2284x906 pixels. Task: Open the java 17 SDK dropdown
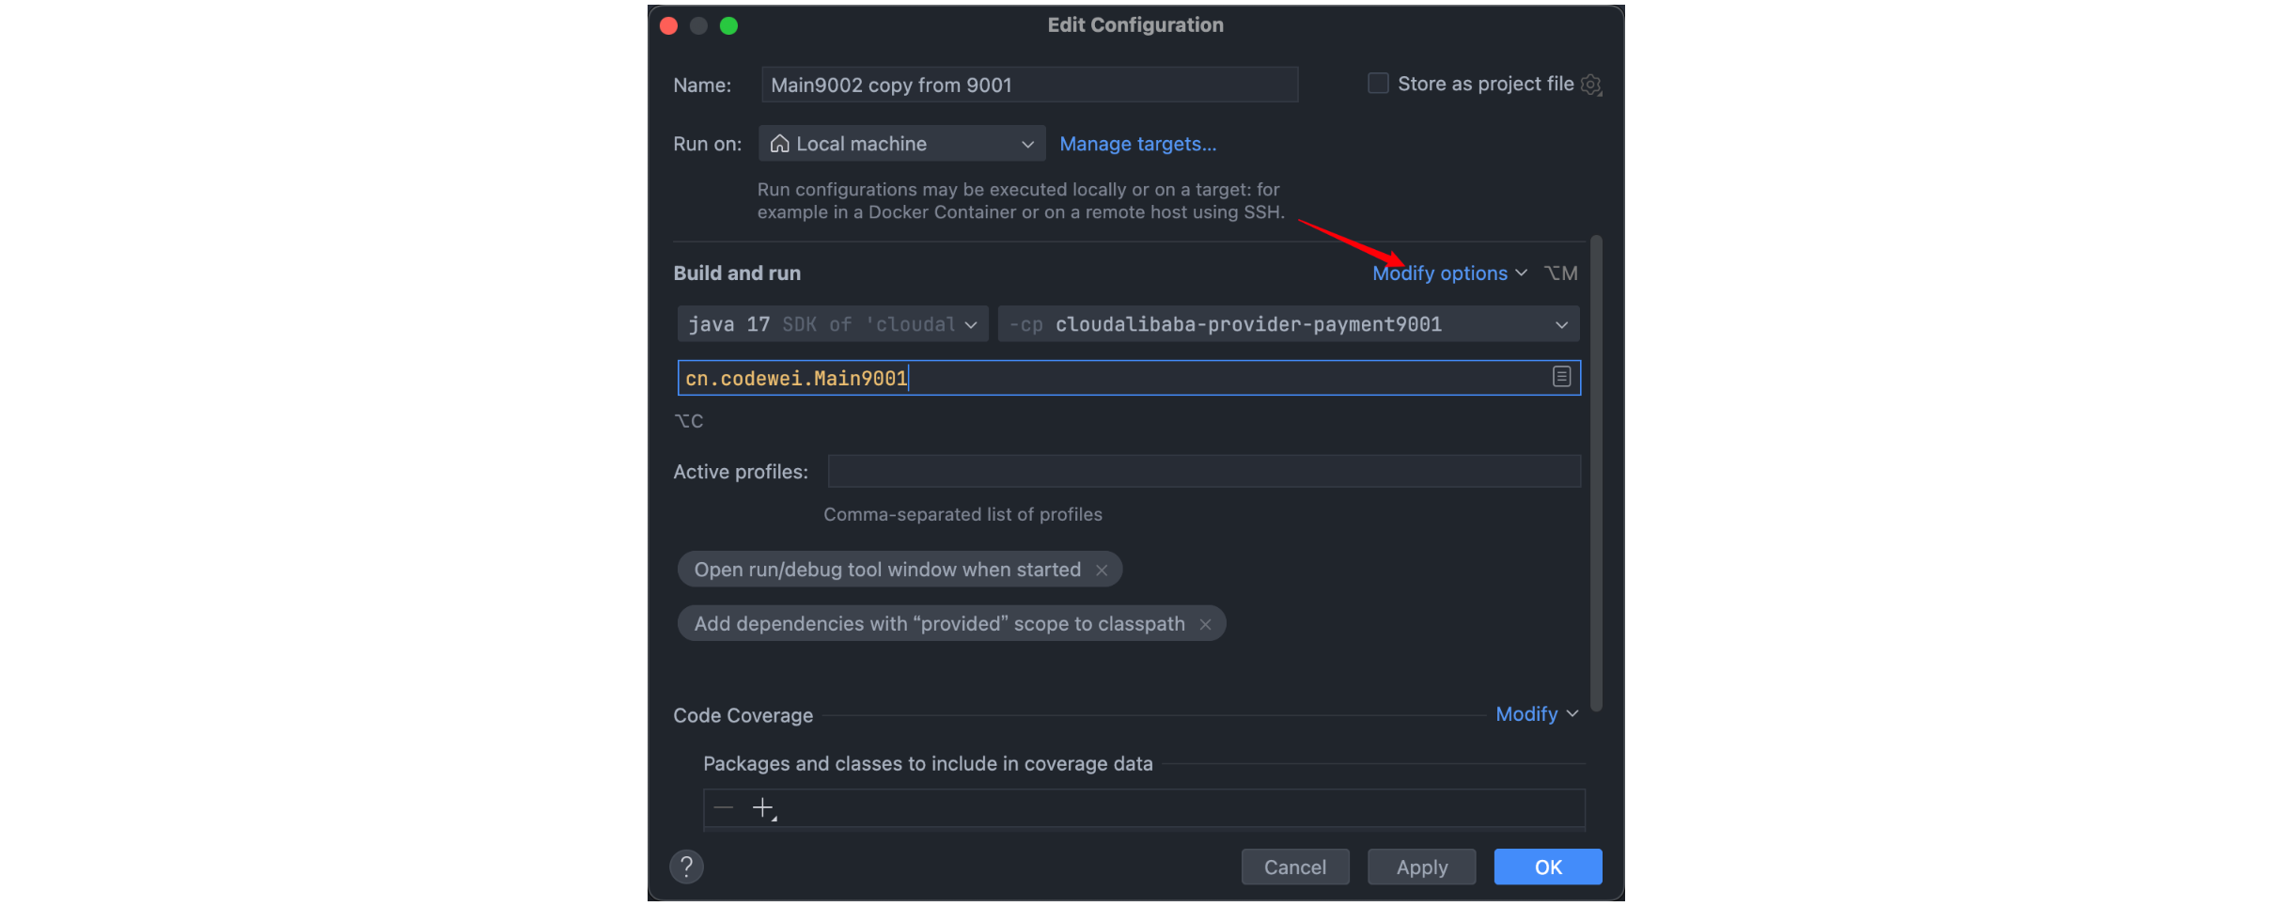pos(833,324)
